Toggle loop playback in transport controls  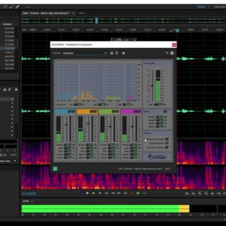click(138, 193)
